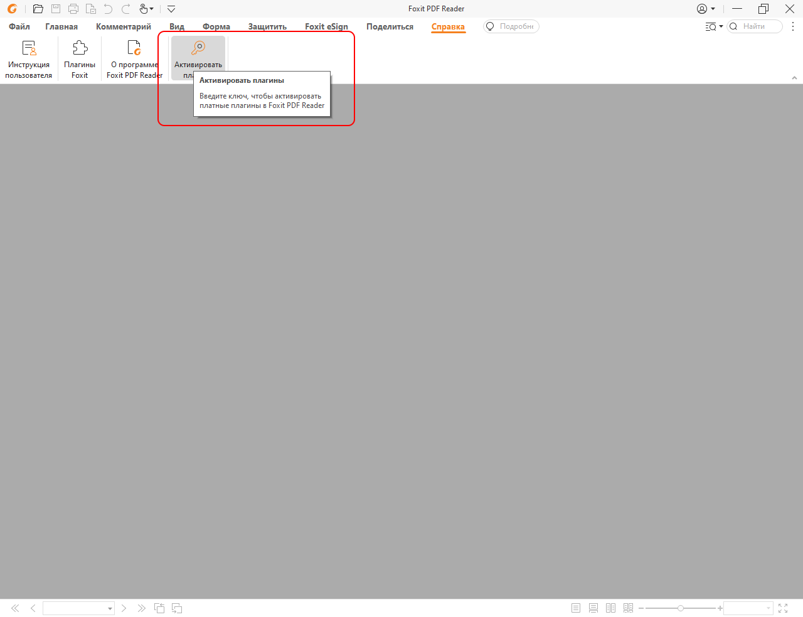Switch to the Комментарий tab
This screenshot has width=803, height=617.
124,26
